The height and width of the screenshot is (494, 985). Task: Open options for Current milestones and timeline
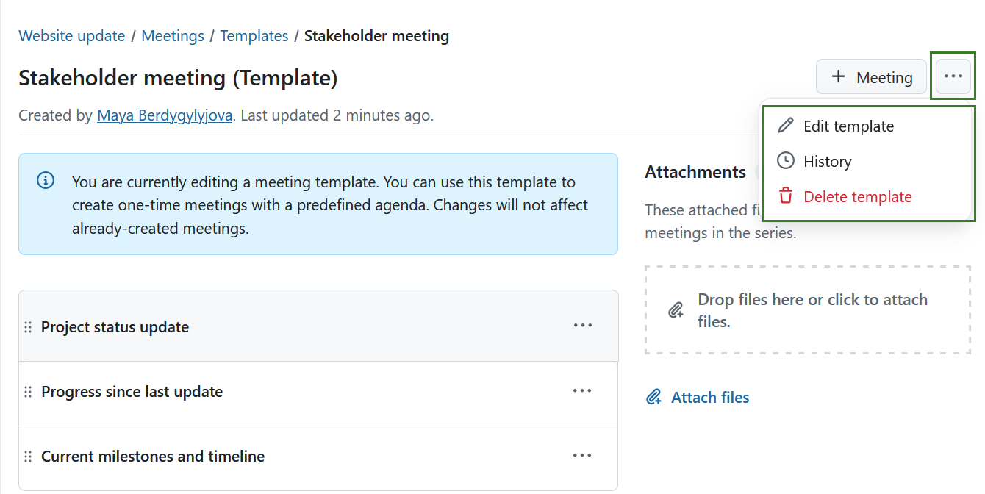582,455
